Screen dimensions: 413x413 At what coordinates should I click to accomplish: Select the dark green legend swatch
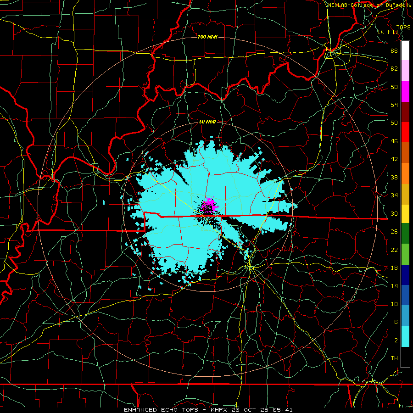tap(405, 234)
